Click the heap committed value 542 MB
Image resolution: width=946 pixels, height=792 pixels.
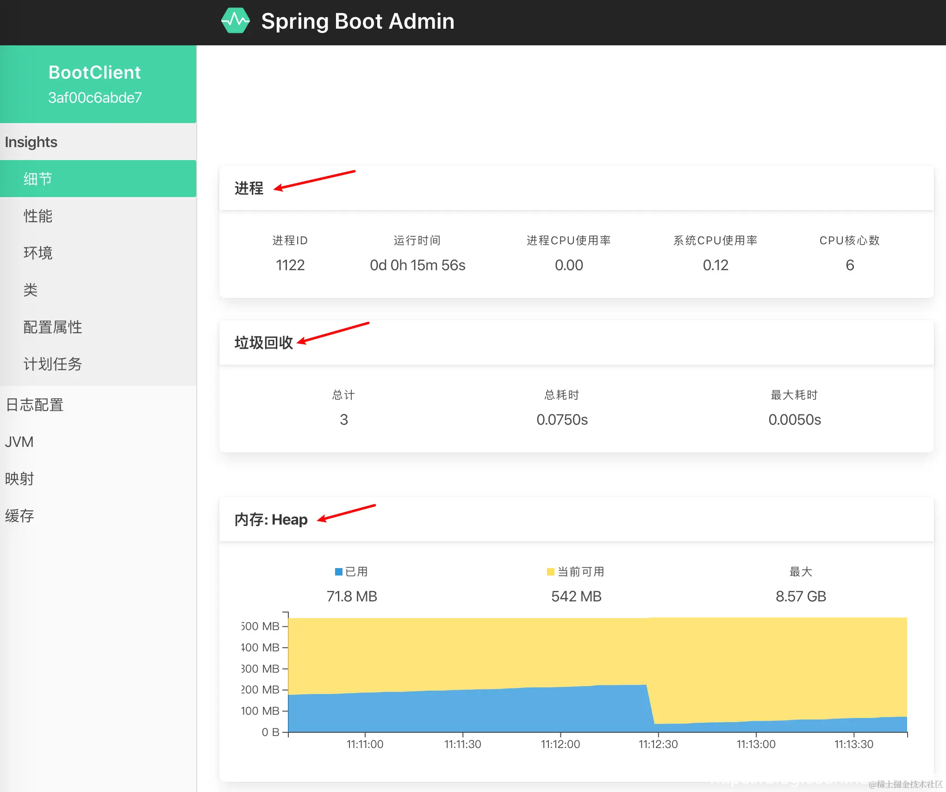576,596
